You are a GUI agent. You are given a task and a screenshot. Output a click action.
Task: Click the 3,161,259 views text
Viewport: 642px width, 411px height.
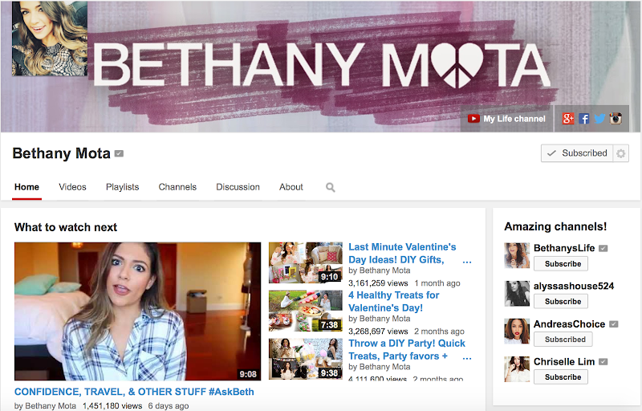click(378, 283)
